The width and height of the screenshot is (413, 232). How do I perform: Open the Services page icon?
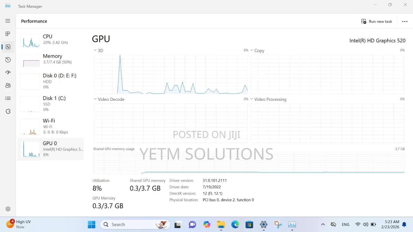coord(8,111)
